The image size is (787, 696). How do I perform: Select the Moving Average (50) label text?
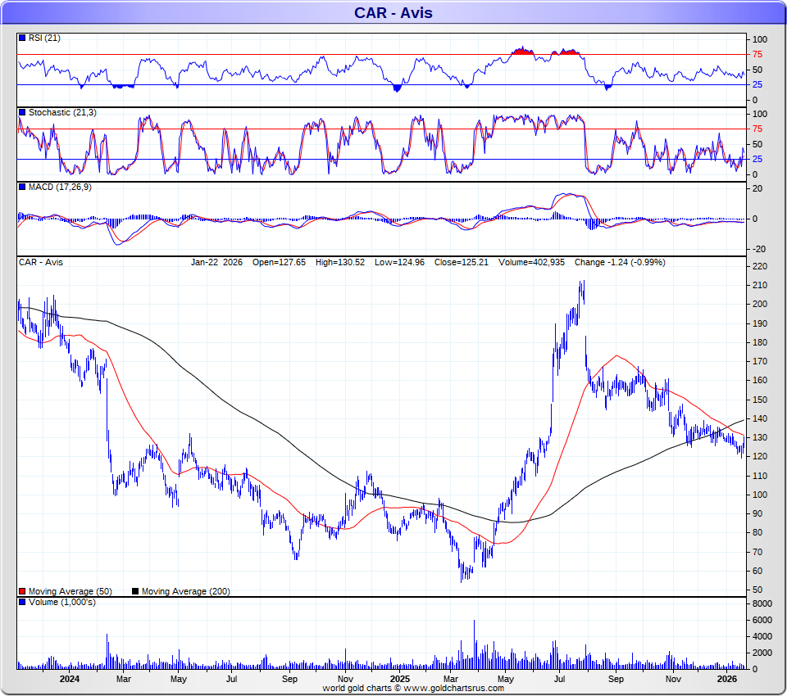[71, 591]
